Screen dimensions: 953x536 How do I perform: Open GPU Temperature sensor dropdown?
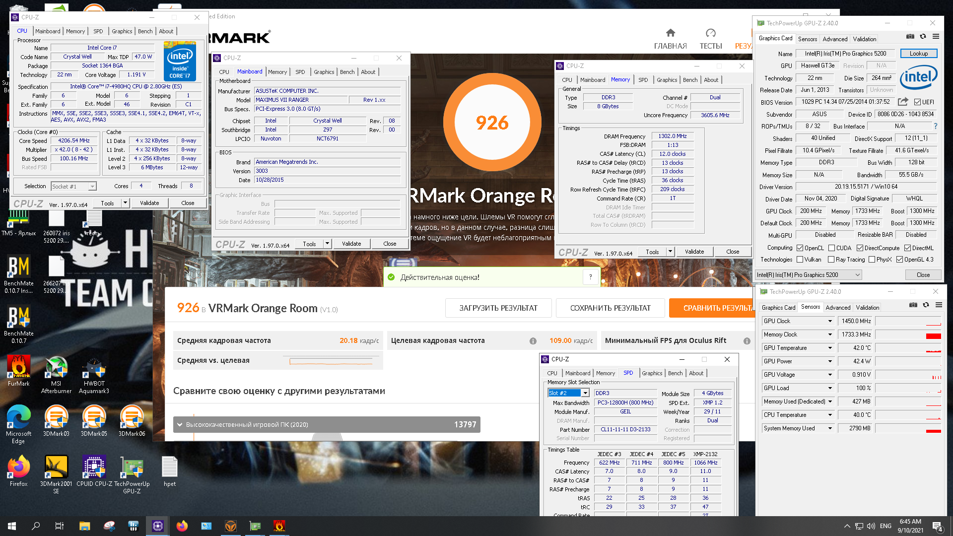click(x=829, y=348)
